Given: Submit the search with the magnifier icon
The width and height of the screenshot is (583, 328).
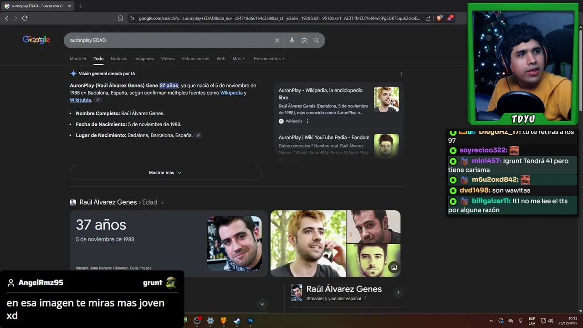Looking at the screenshot, I should coord(316,40).
